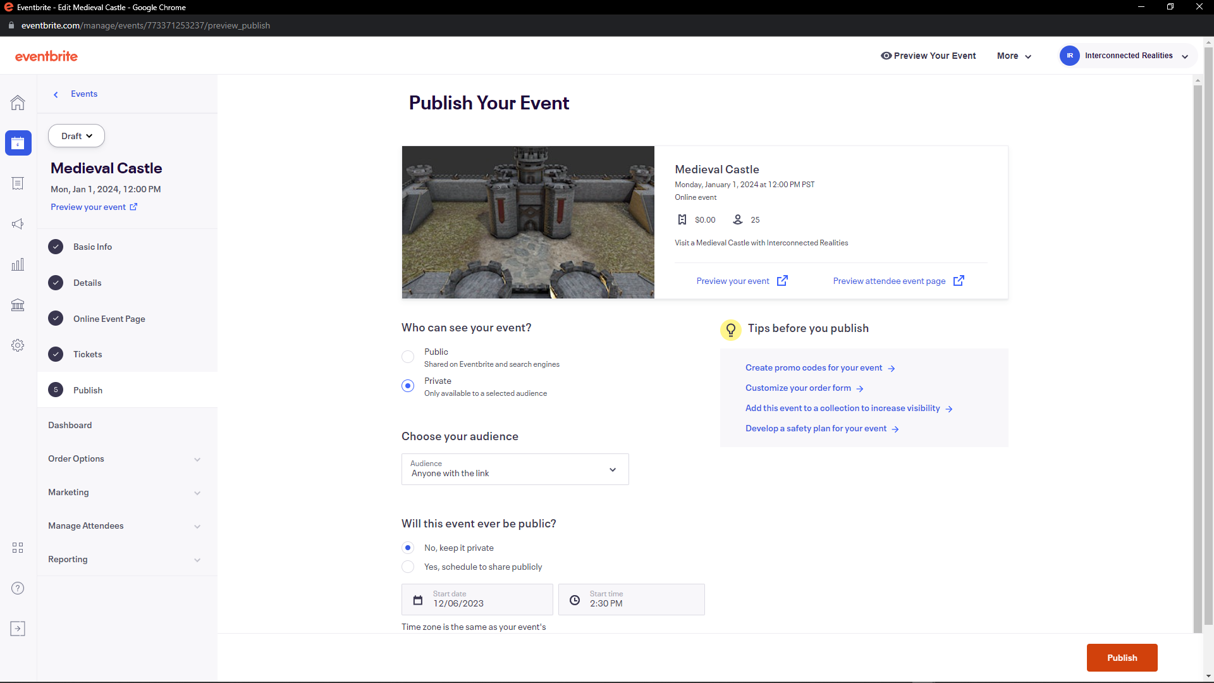The image size is (1214, 683).
Task: Choose Yes, schedule to share publicly
Action: pos(408,567)
